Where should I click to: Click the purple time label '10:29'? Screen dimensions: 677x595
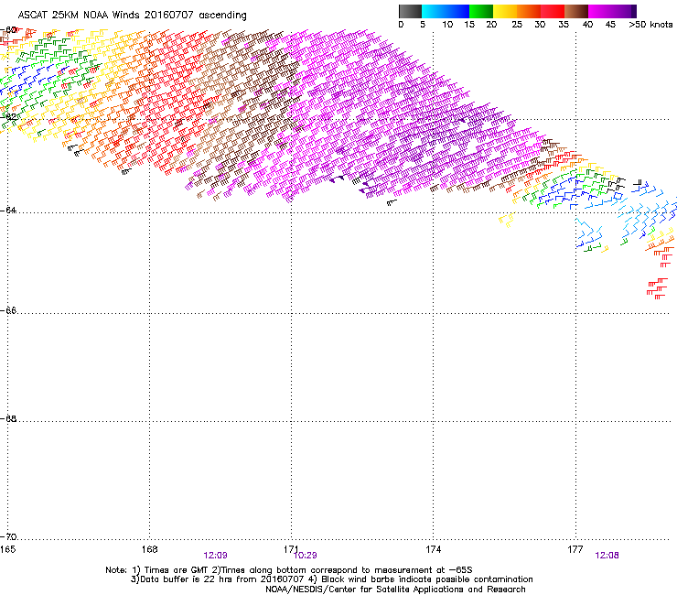pyautogui.click(x=306, y=556)
